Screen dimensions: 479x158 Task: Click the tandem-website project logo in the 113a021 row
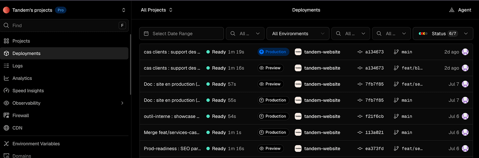298,132
